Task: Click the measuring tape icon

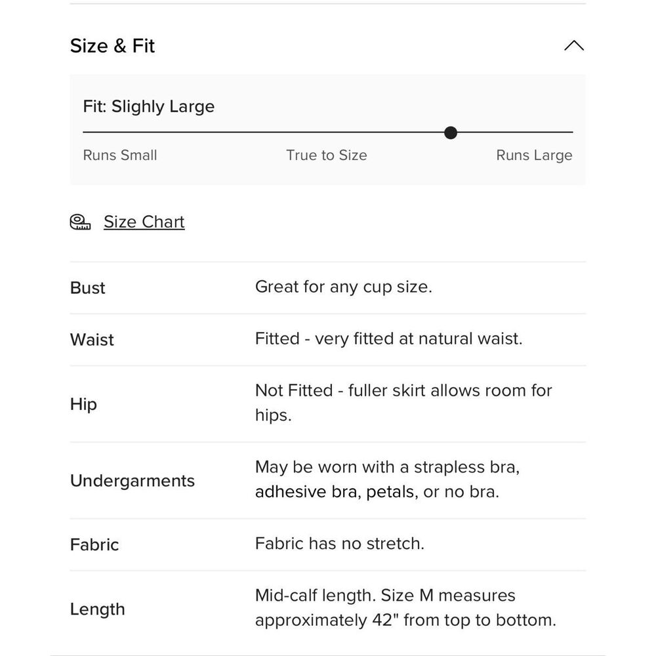Action: [80, 222]
